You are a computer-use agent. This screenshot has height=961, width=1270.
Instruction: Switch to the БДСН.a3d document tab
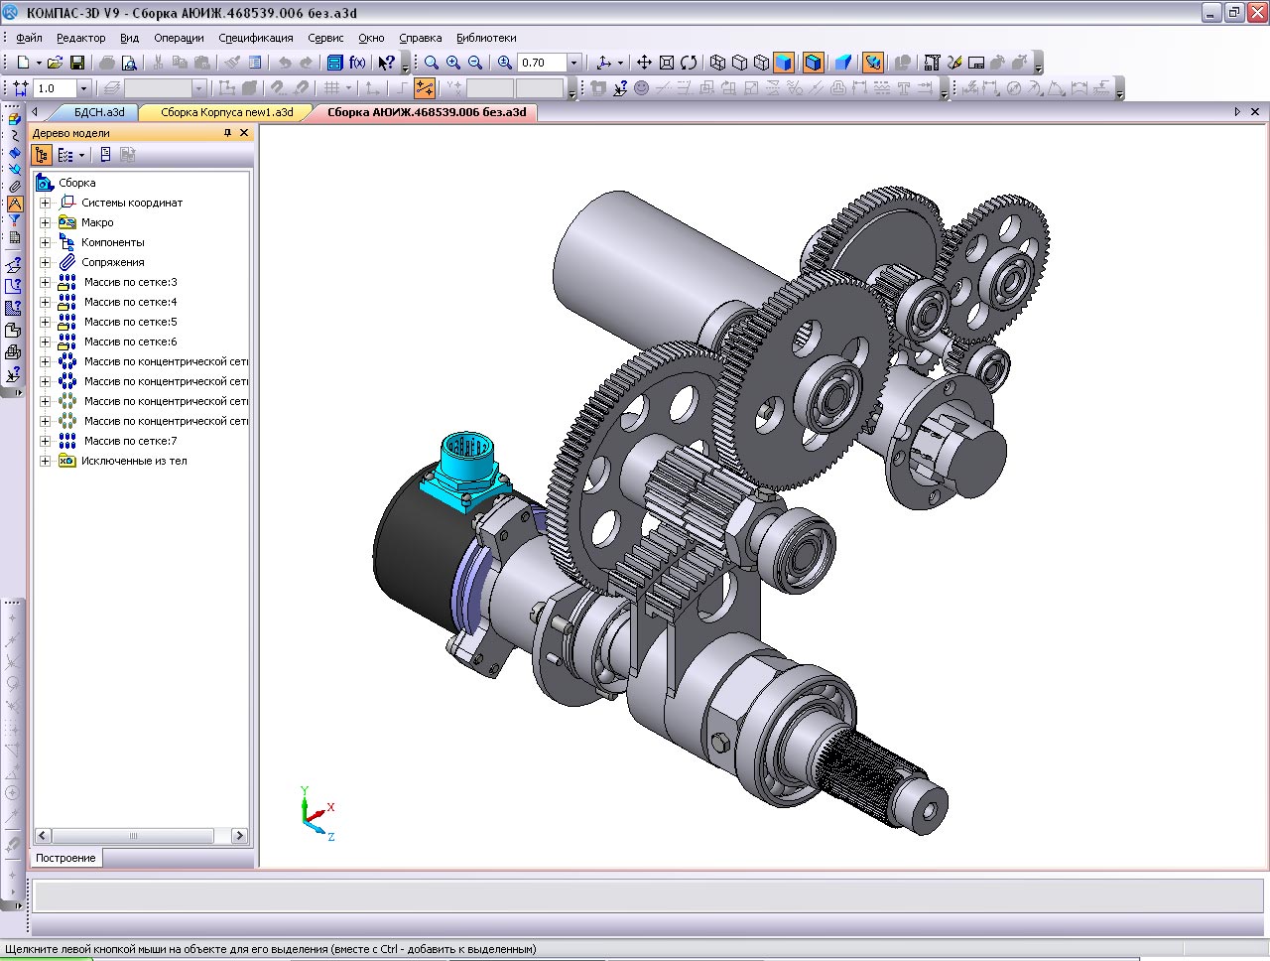(x=98, y=112)
